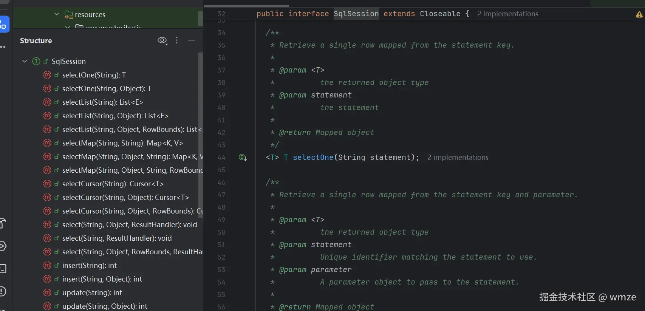Open the Structure view options eye icon
Screen dimensions: 645x311
tap(162, 40)
